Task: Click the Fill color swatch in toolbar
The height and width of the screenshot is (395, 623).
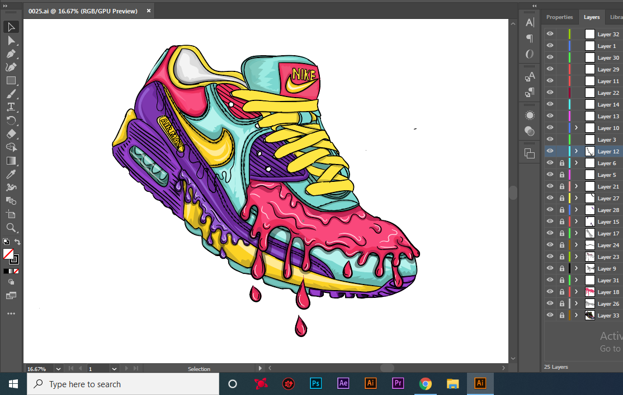Action: [x=8, y=254]
